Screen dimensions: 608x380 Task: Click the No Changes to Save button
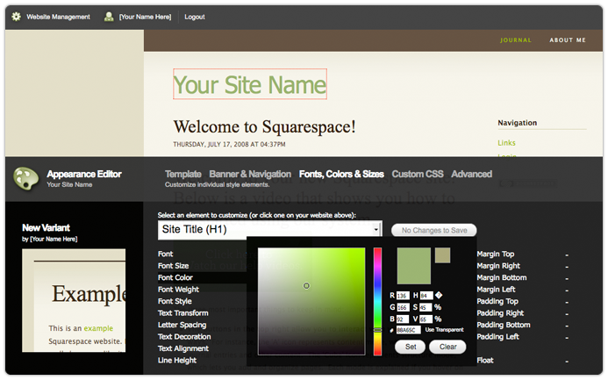pyautogui.click(x=434, y=230)
